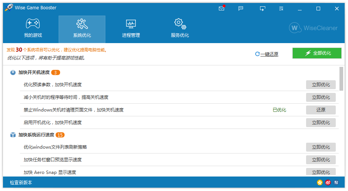
Task: Open the mail notification envelope icon
Action: coord(221,9)
